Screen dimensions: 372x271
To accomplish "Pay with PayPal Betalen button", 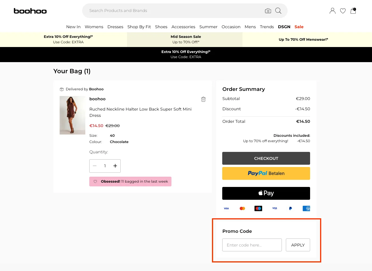I will pyautogui.click(x=266, y=173).
